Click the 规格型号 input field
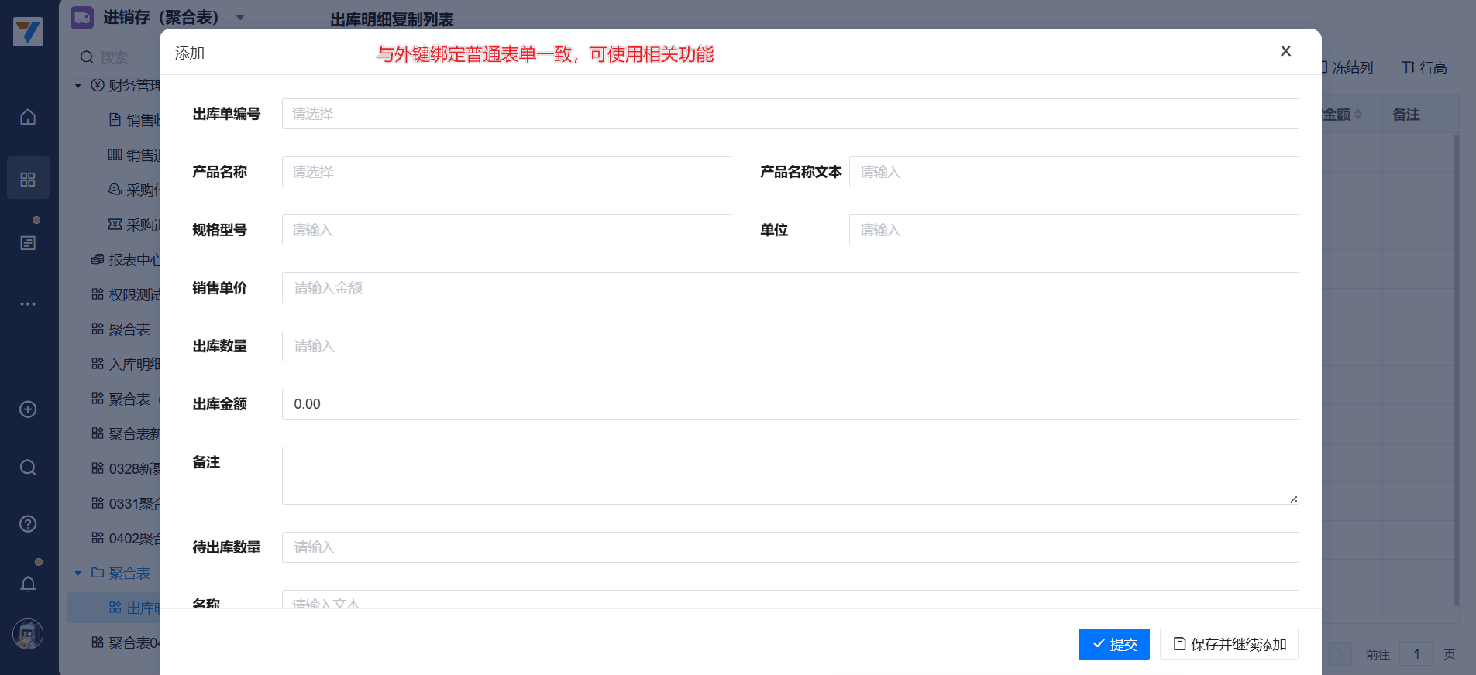 point(507,230)
